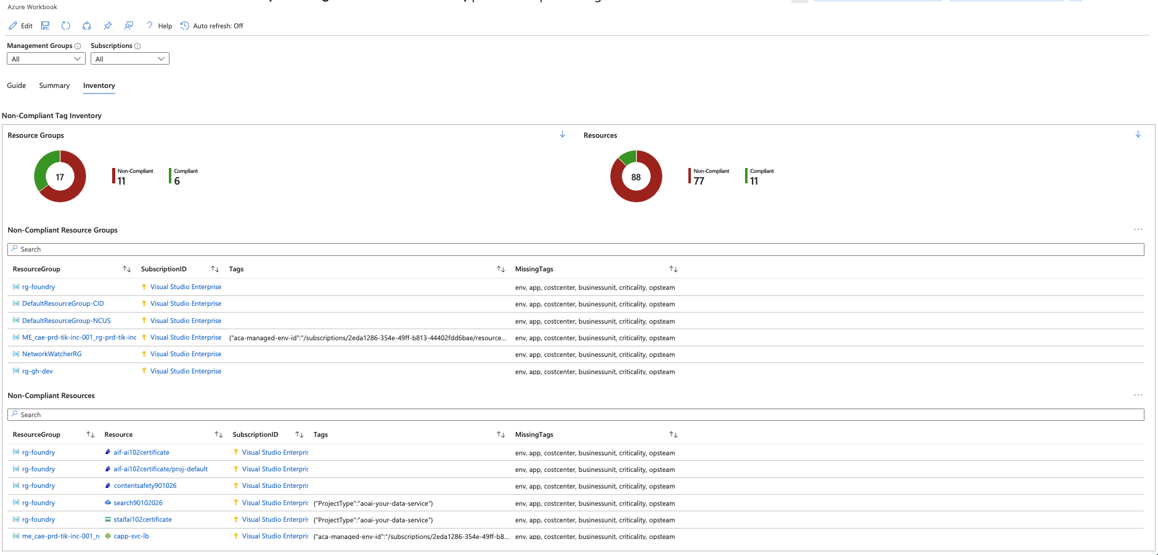Click the share workbook icon
The height and width of the screenshot is (555, 1158).
(87, 26)
